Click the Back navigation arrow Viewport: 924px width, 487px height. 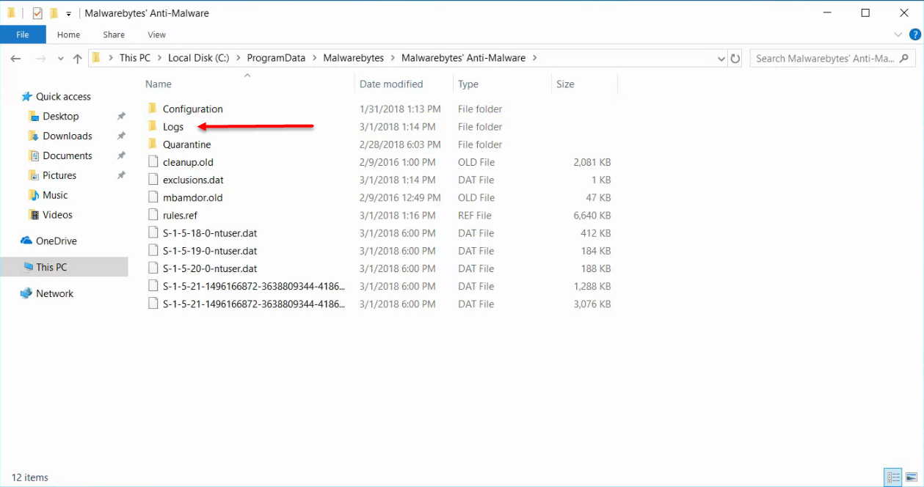tap(16, 59)
